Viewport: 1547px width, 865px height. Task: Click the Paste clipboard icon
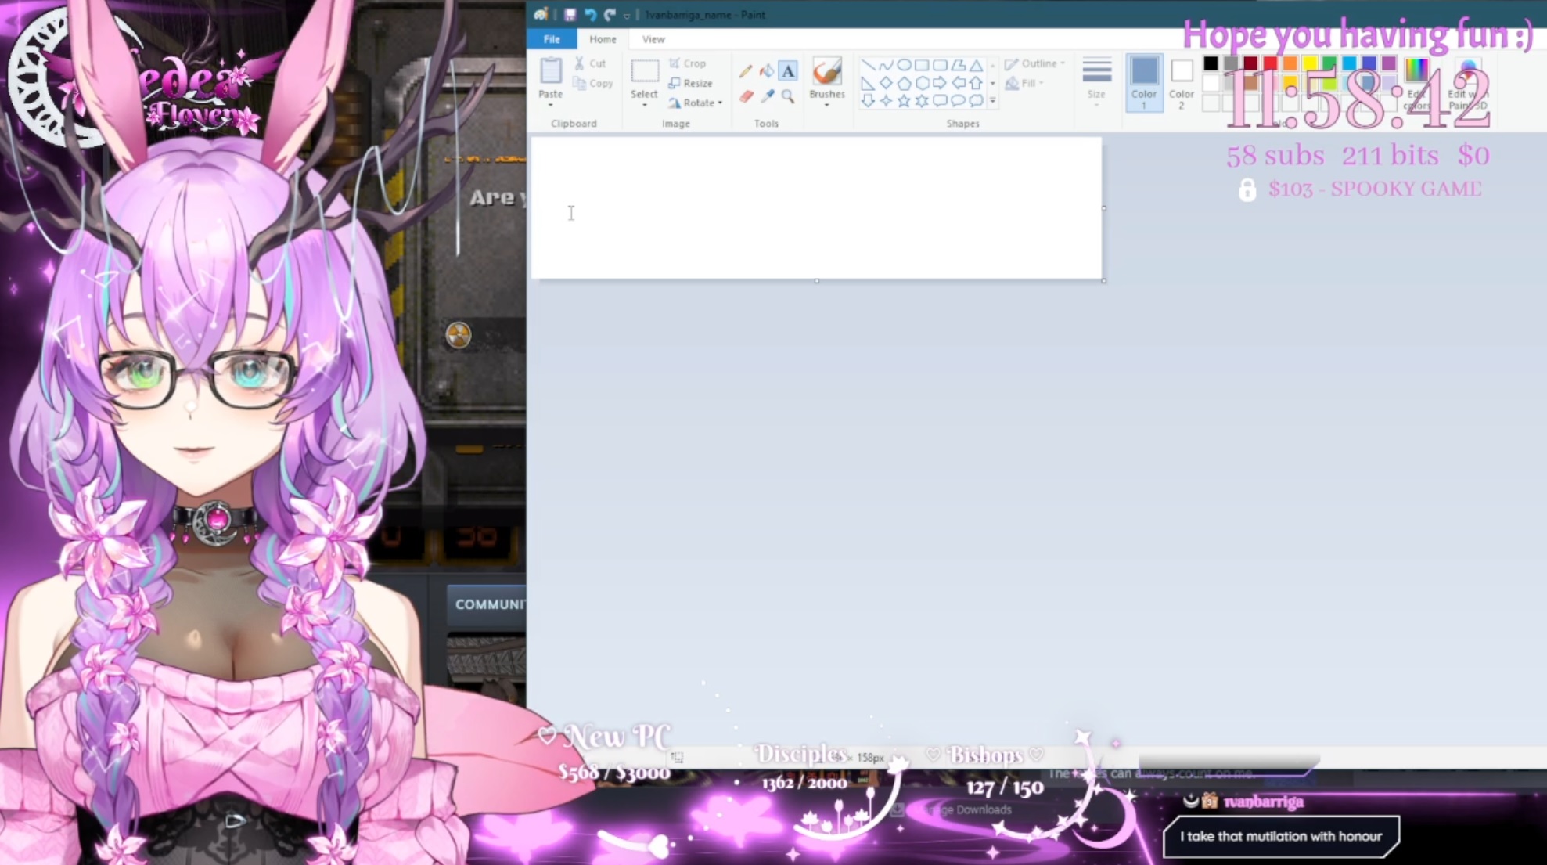pyautogui.click(x=550, y=70)
